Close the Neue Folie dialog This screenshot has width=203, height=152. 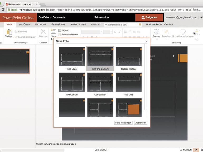tap(146, 41)
